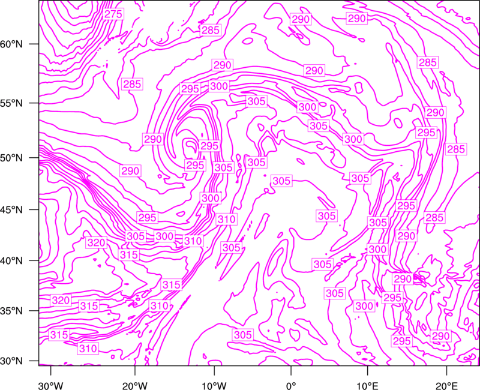
Task: Click the 0° longitude axis label
Action: pyautogui.click(x=291, y=386)
